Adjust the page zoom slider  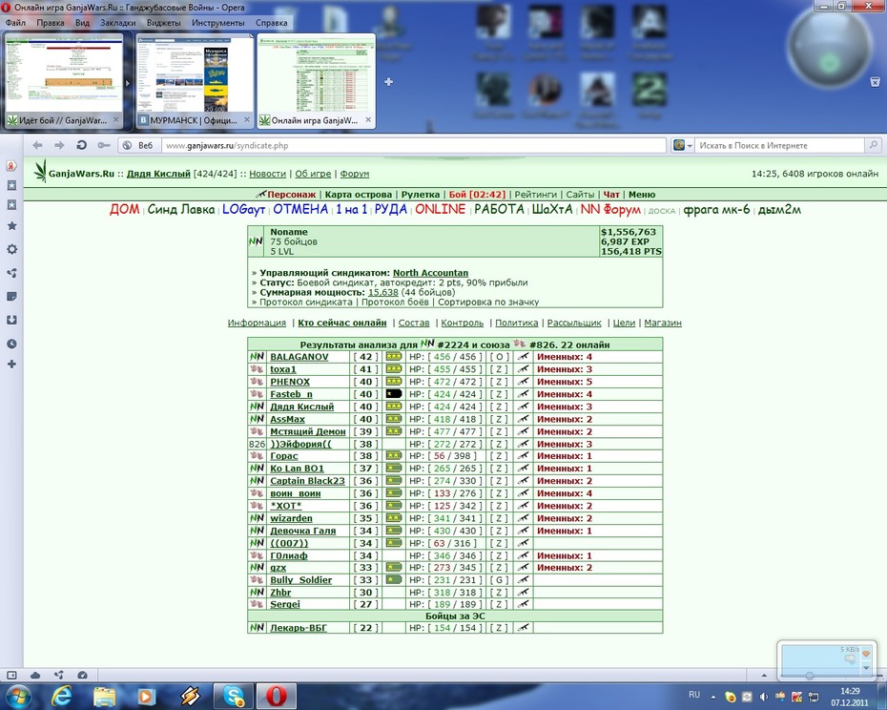(810, 675)
